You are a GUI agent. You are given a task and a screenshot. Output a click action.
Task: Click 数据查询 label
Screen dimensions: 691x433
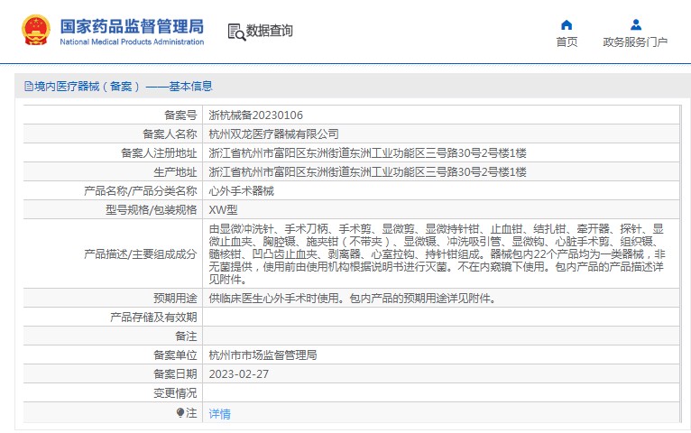[269, 31]
